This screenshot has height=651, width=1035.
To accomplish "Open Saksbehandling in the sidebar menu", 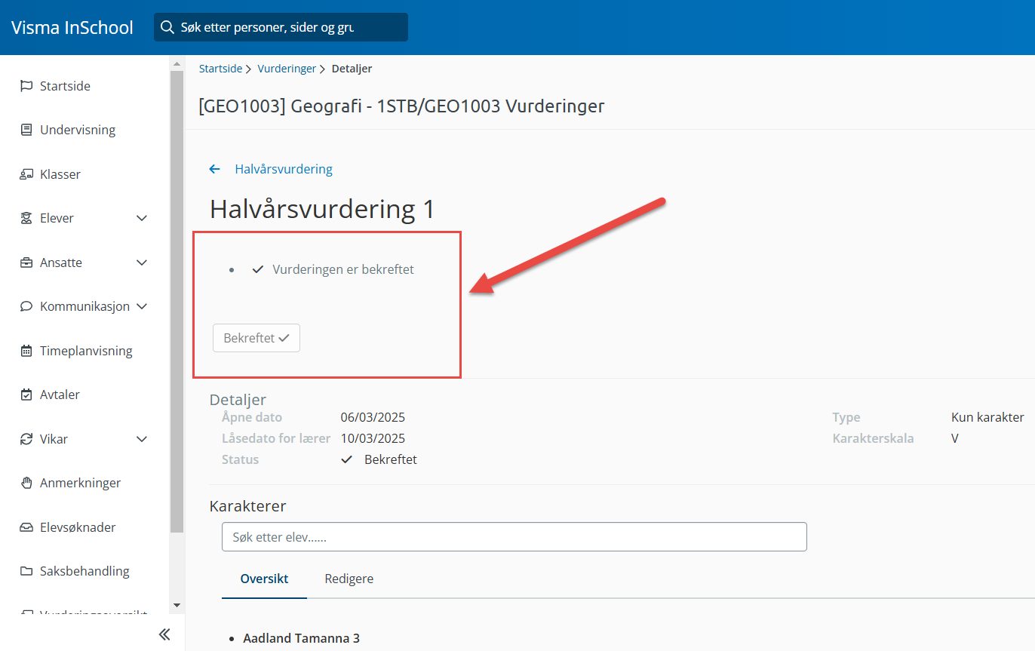I will 84,571.
